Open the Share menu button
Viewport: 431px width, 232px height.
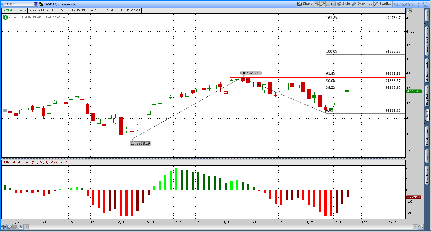(x=305, y=4)
